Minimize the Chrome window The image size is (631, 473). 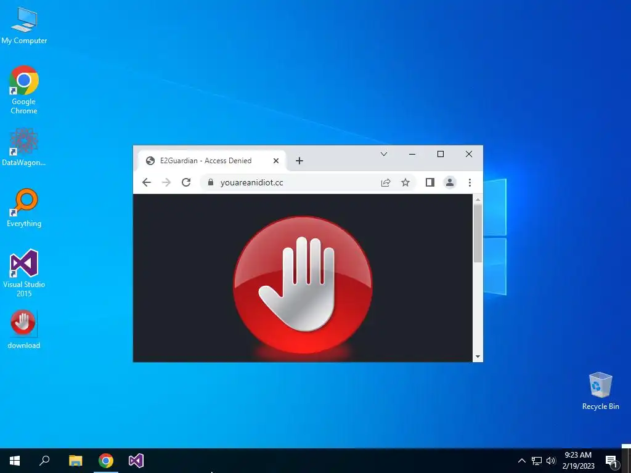412,154
